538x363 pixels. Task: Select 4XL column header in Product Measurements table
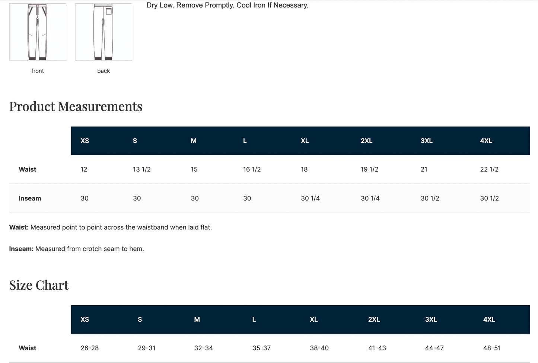[x=486, y=141]
